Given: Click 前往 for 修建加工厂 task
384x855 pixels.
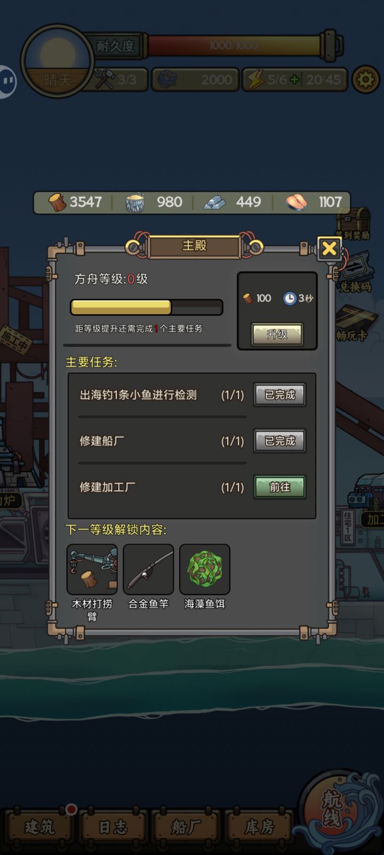Looking at the screenshot, I should click(280, 487).
